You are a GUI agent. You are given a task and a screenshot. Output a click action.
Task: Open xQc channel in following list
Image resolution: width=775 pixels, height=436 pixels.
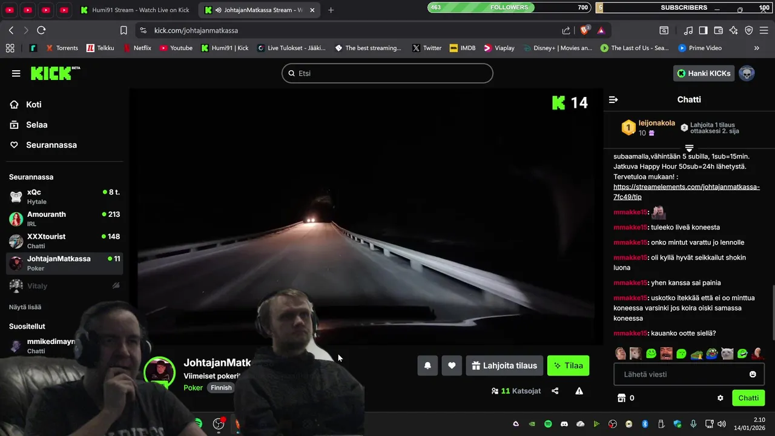65,196
